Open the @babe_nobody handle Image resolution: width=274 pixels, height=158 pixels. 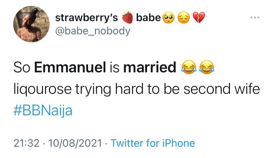pos(93,31)
